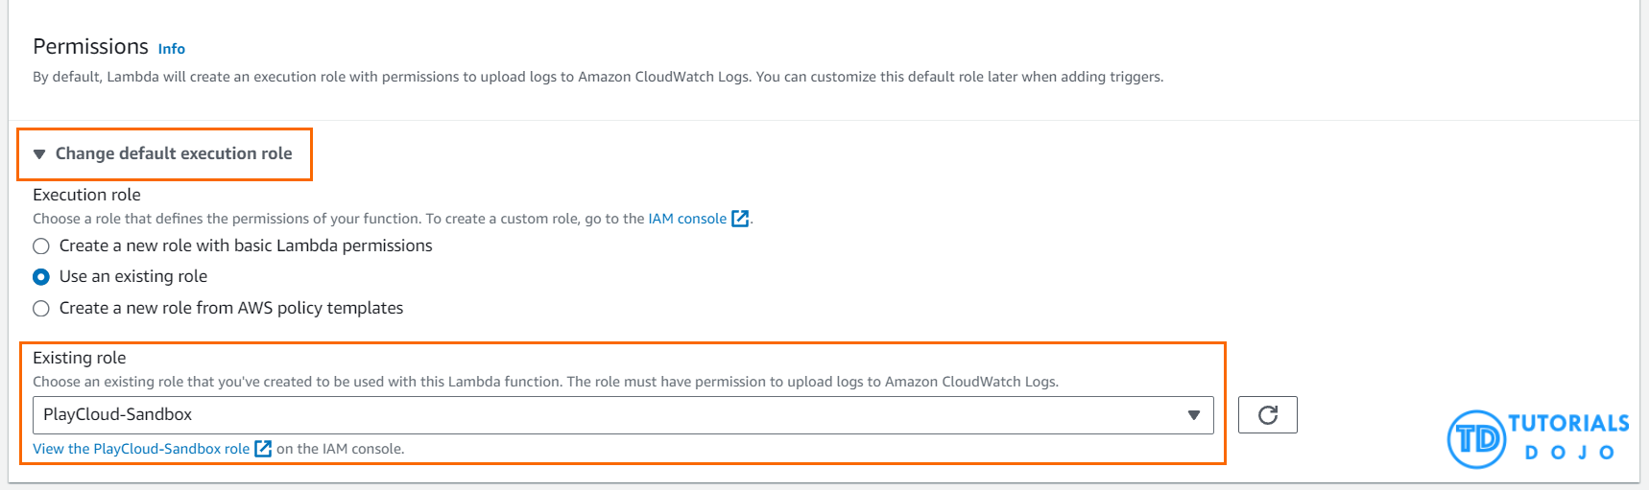The height and width of the screenshot is (491, 1650).
Task: Click the Change default execution role heading
Action: (x=174, y=153)
